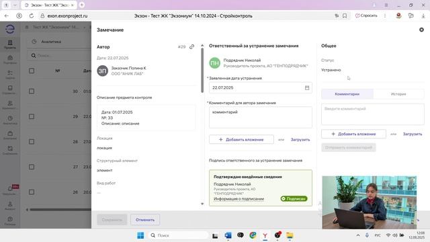Switch to Комментарии tab
Screen dimensions: 430x242
(347, 94)
